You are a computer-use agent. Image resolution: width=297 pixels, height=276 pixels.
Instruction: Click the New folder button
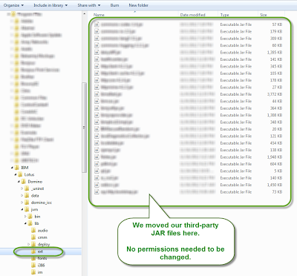(x=138, y=5)
